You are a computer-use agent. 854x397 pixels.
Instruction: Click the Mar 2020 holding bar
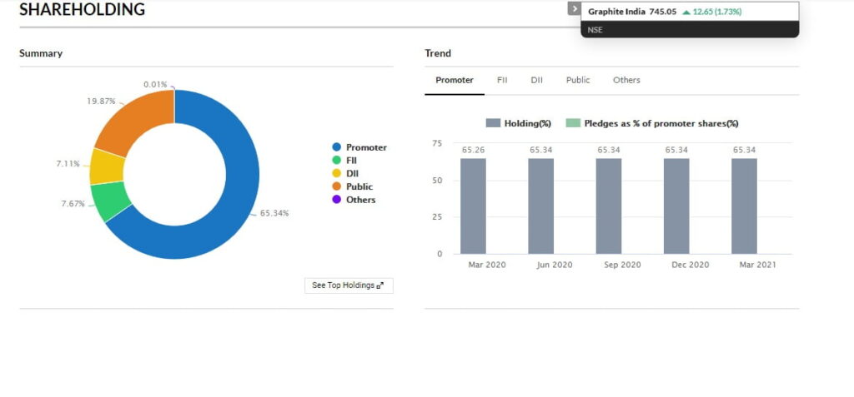click(473, 206)
